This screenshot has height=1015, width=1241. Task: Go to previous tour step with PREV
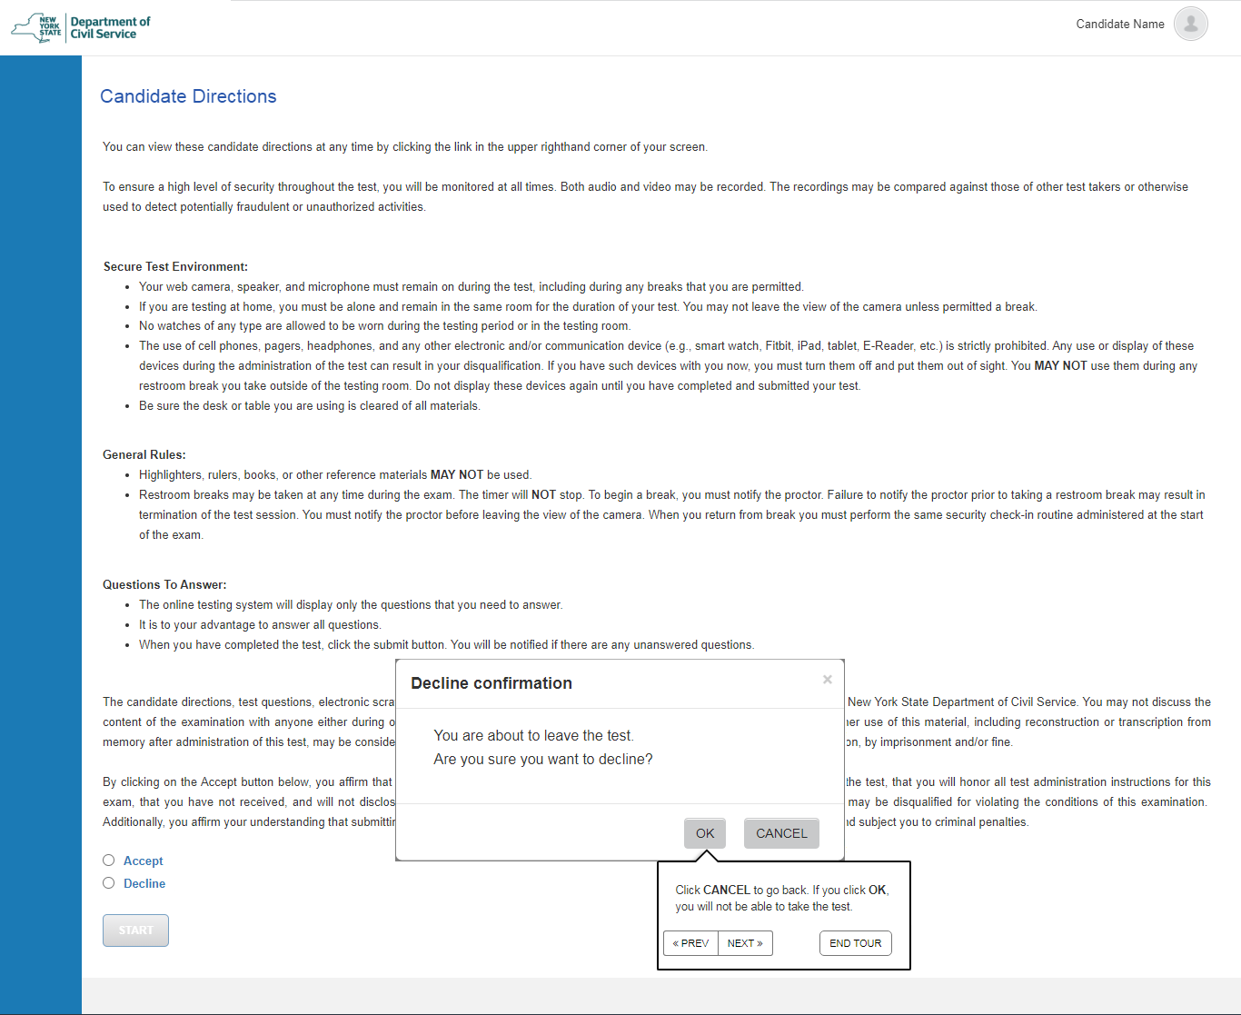[x=690, y=943]
